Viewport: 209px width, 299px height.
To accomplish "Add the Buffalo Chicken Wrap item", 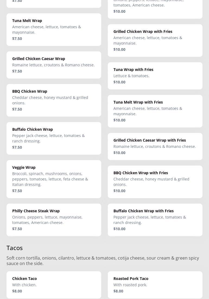I will 54,138.
